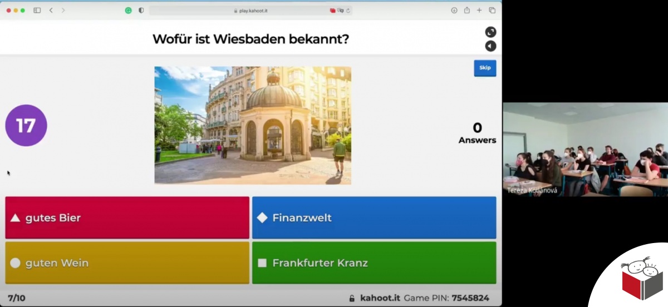Click the classroom webcam video
This screenshot has width=668, height=307.
tap(585, 149)
